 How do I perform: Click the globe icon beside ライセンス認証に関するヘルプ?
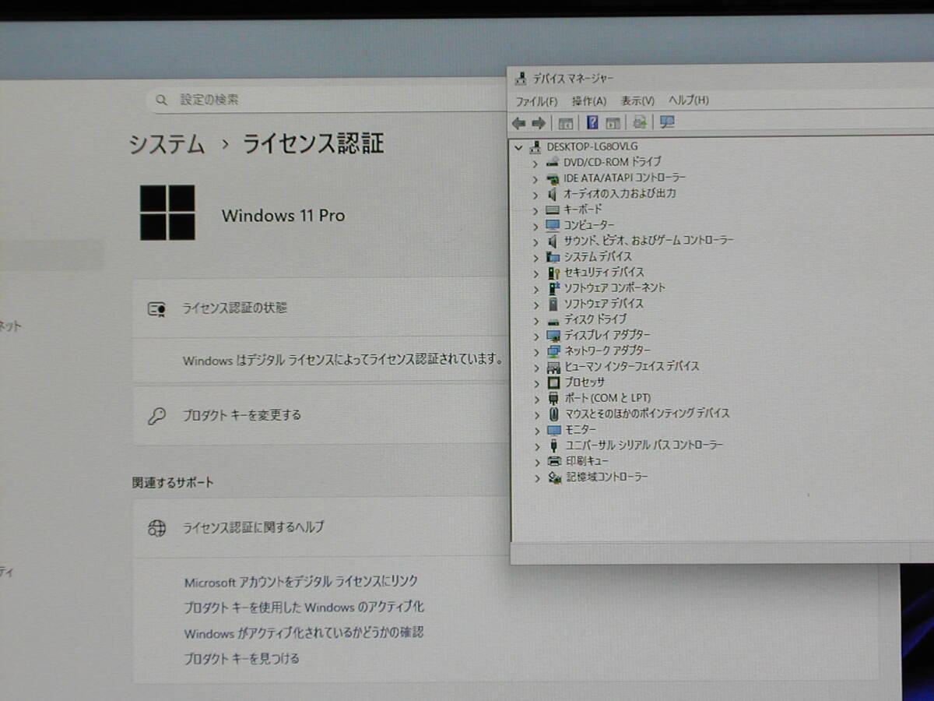[157, 528]
